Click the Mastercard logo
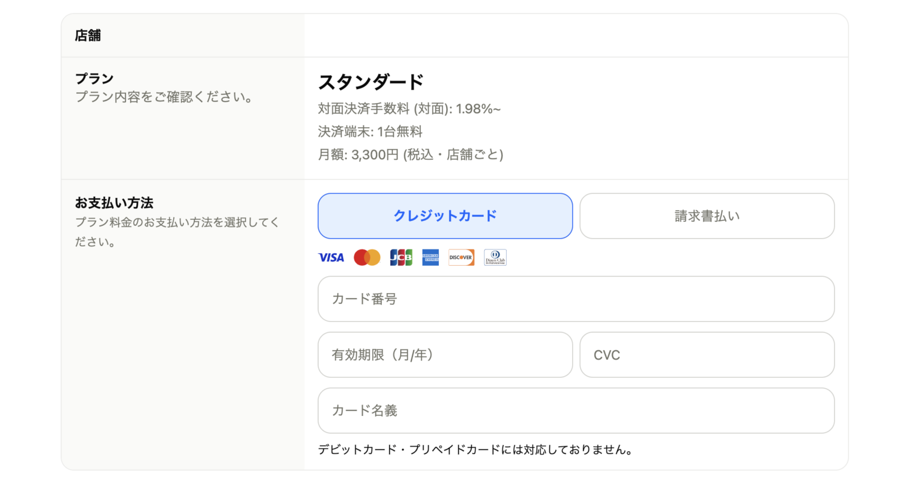The width and height of the screenshot is (908, 482). 367,257
